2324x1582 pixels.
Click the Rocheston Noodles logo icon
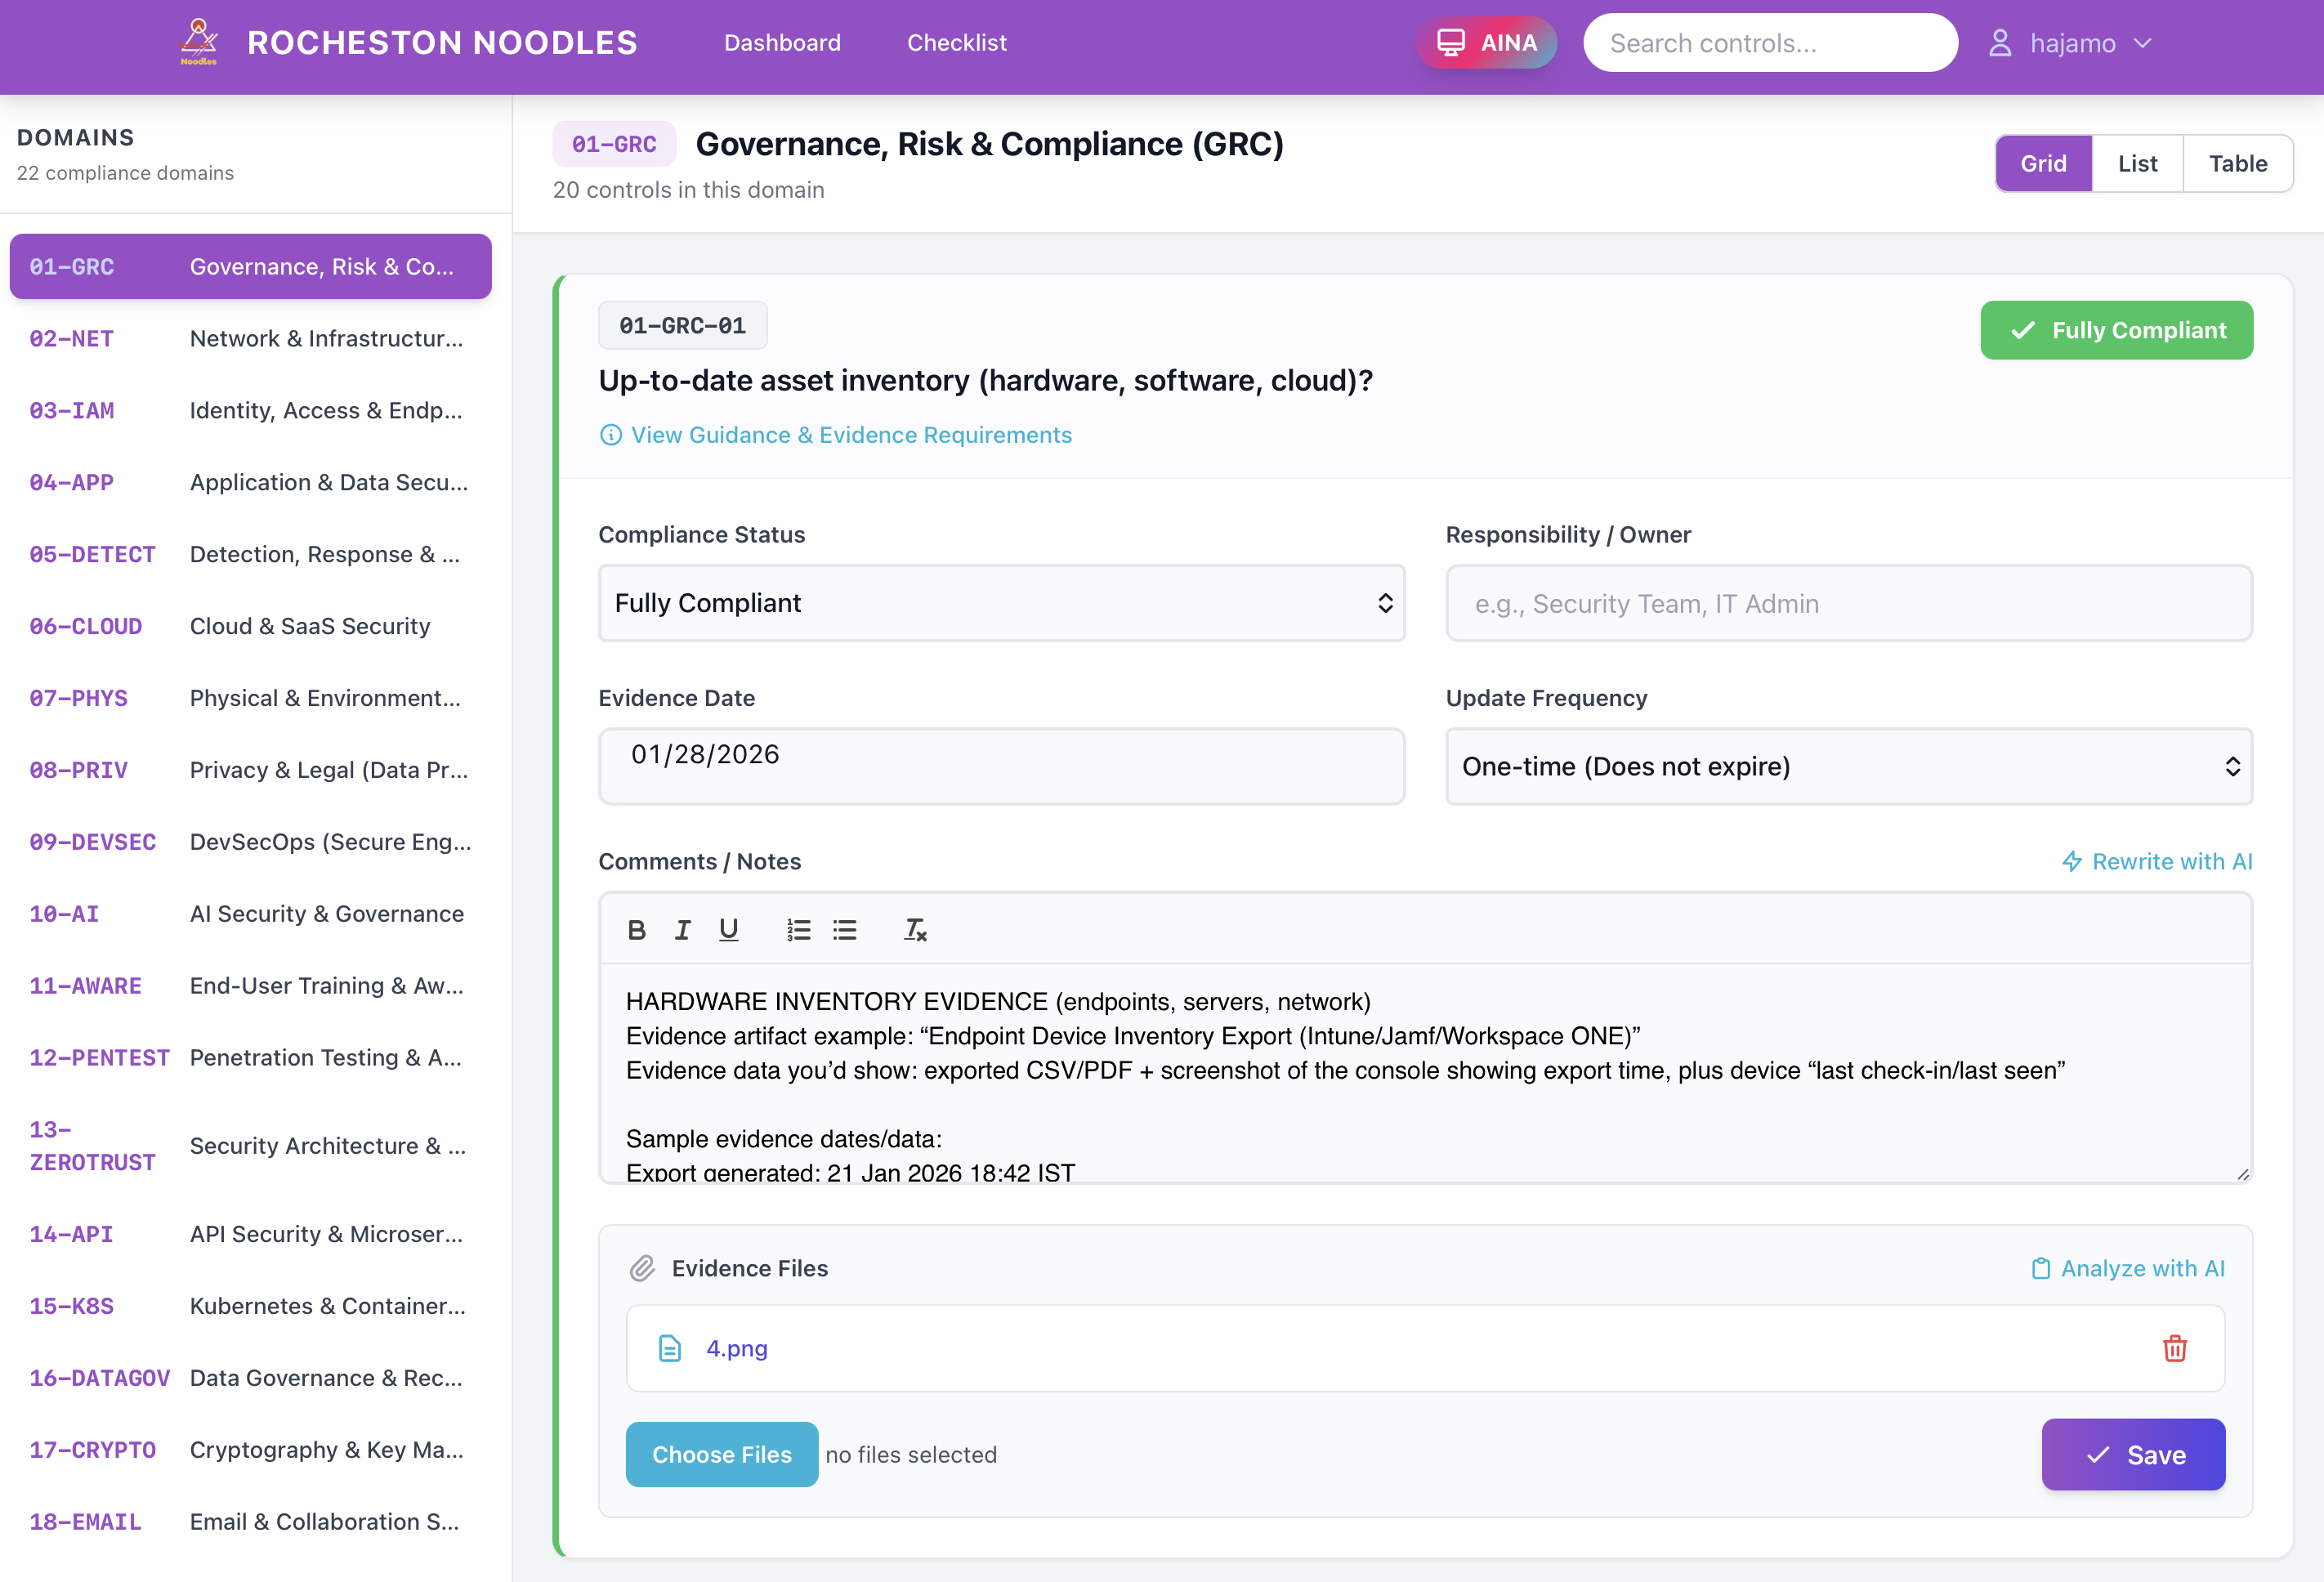coord(198,42)
